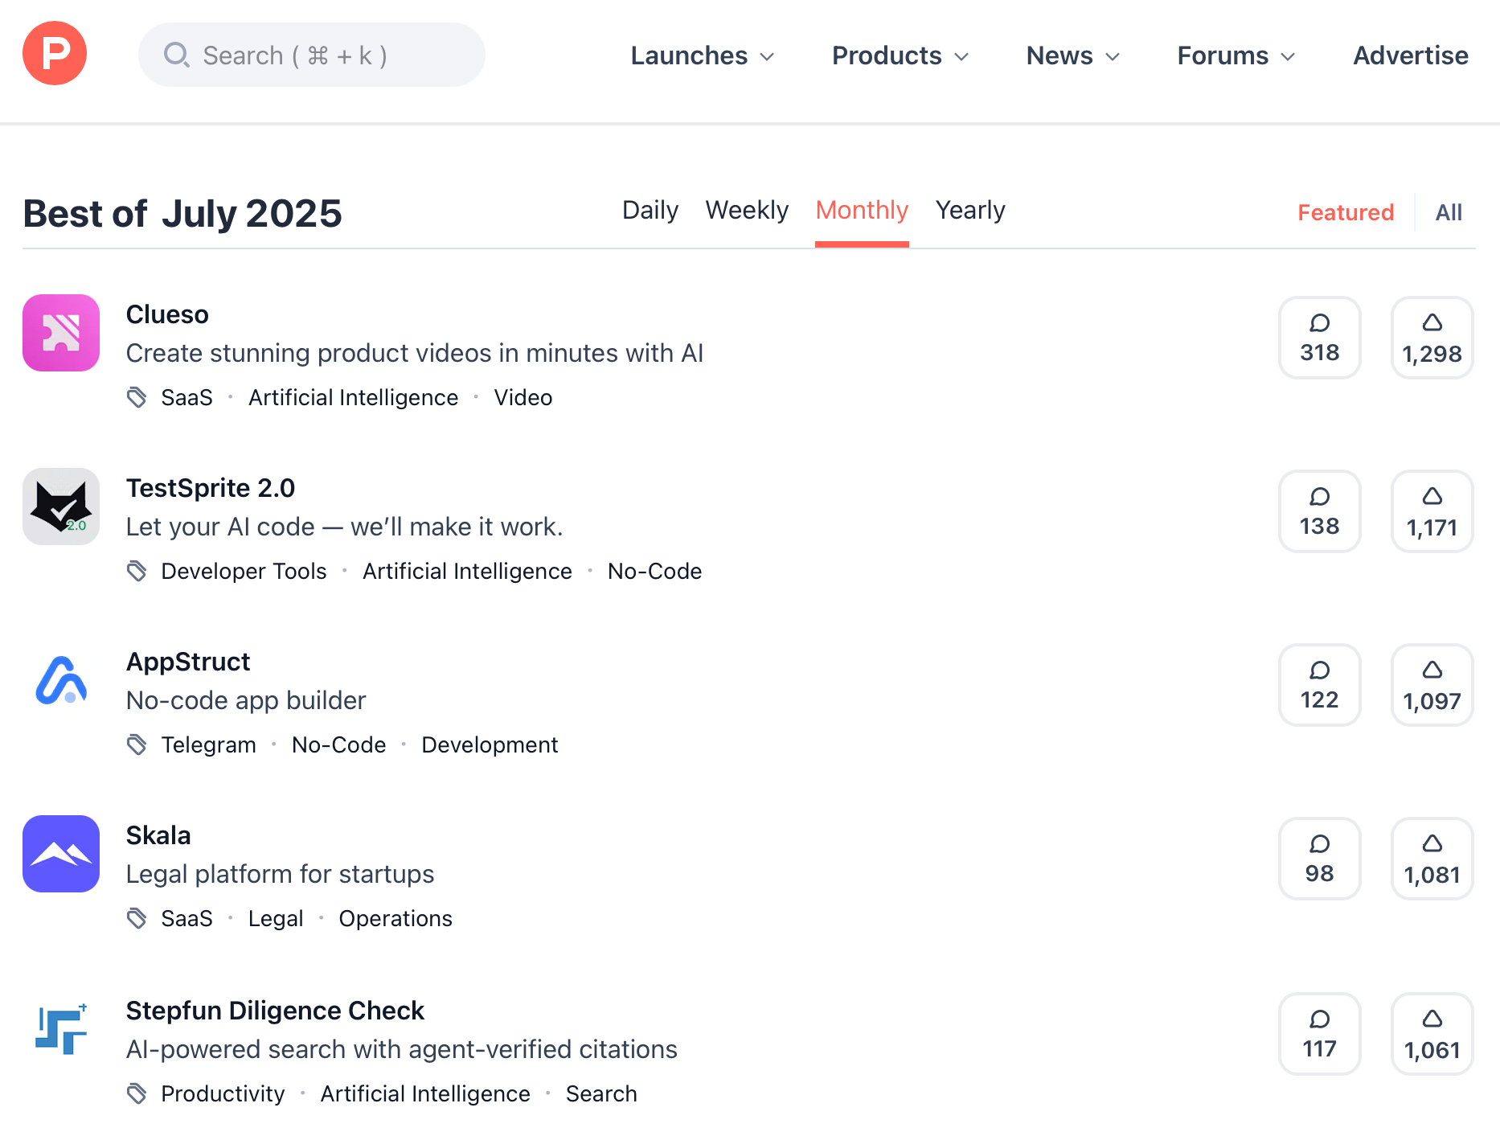Click the tag icon beside Clueso's SaaS
The height and width of the screenshot is (1132, 1500).
tap(137, 397)
